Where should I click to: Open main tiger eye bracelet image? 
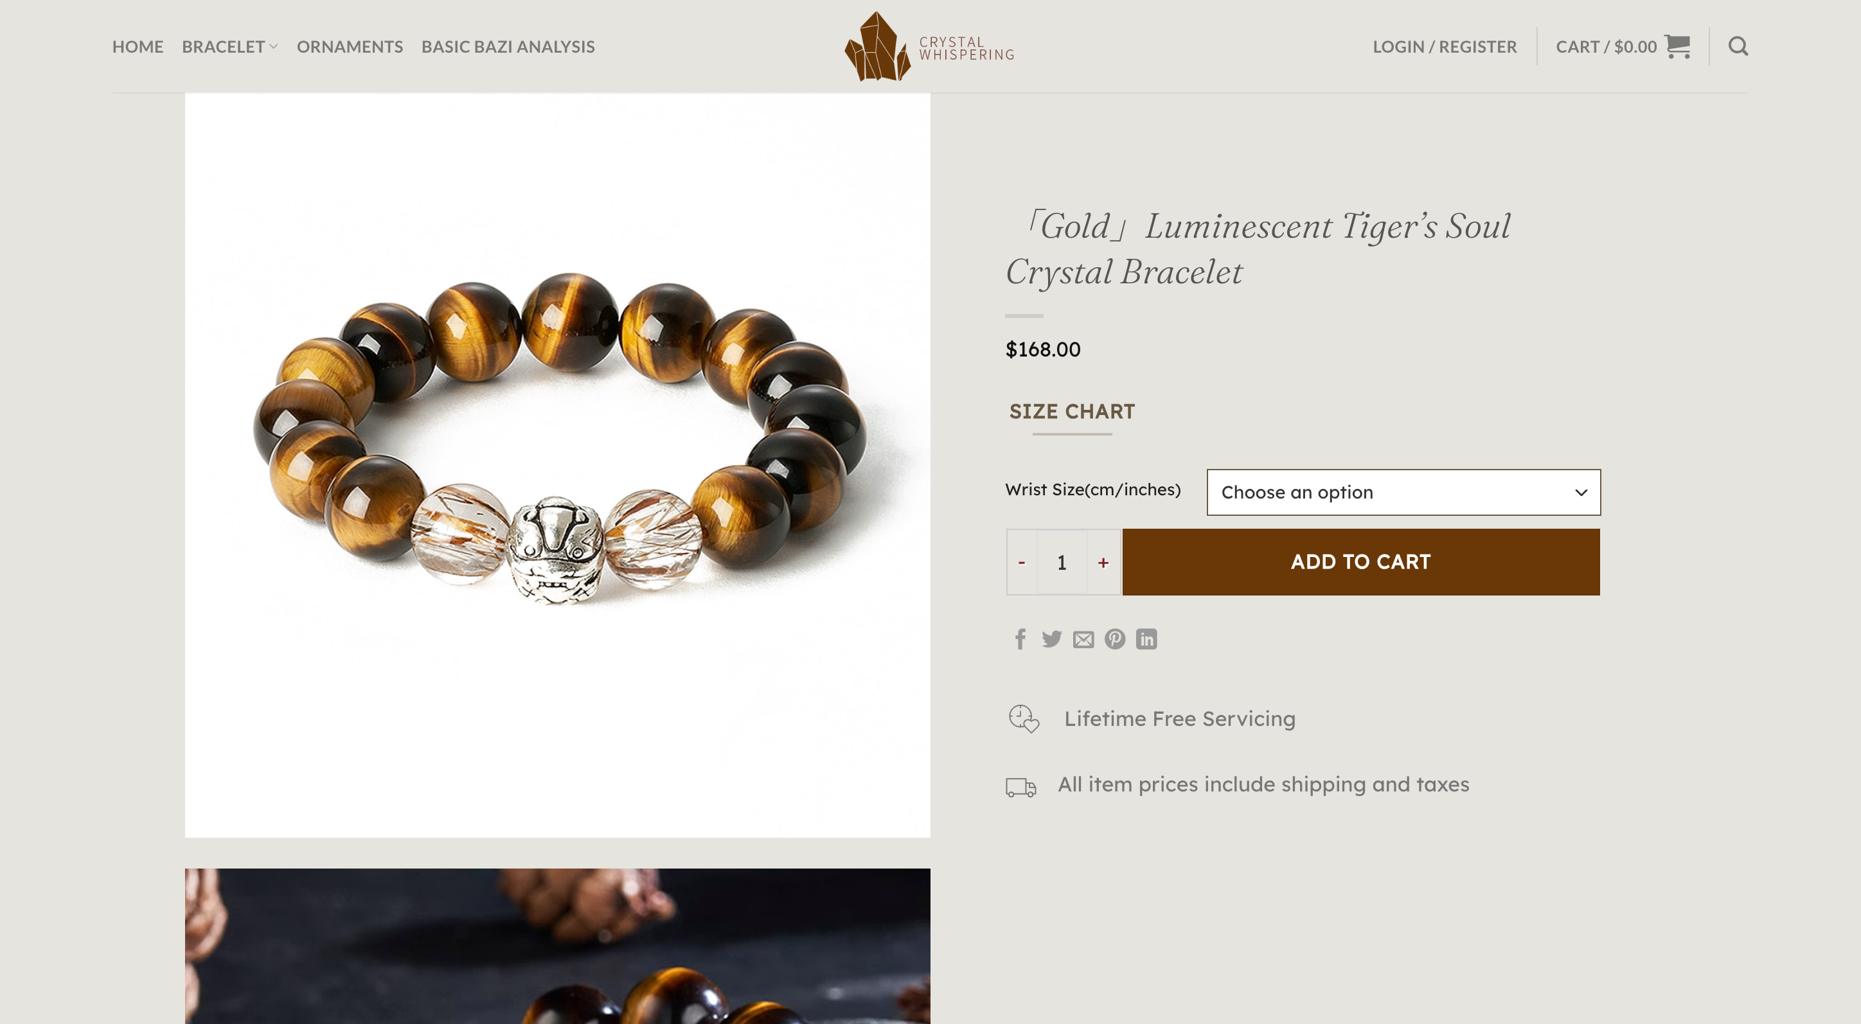coord(557,465)
